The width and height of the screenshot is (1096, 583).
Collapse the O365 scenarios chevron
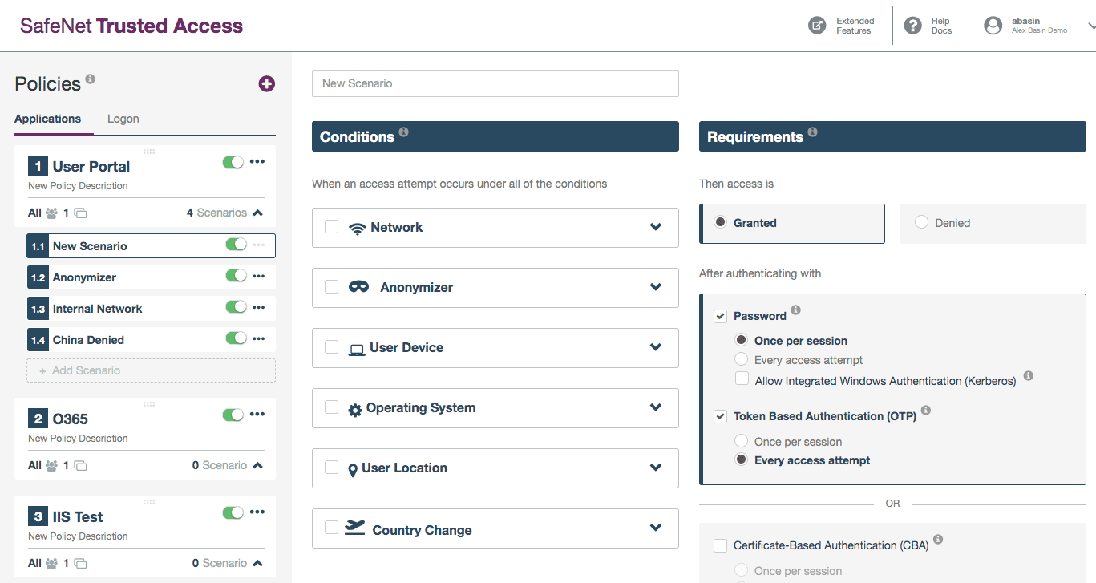point(257,466)
